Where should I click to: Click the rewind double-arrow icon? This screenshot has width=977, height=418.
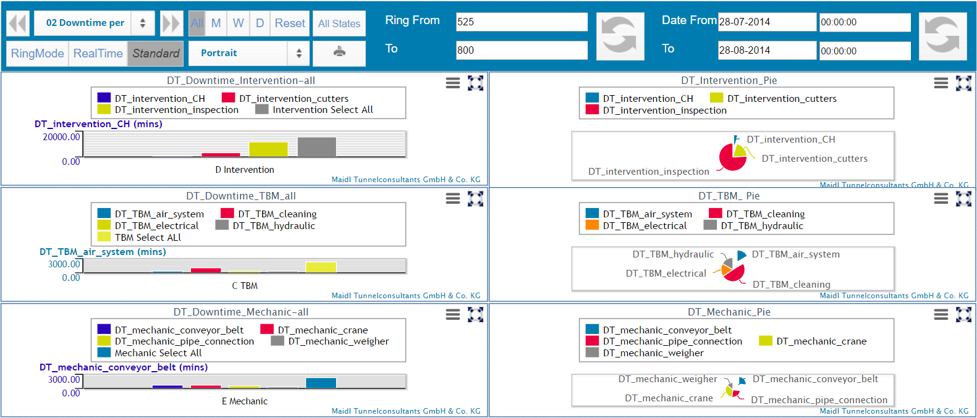[18, 23]
